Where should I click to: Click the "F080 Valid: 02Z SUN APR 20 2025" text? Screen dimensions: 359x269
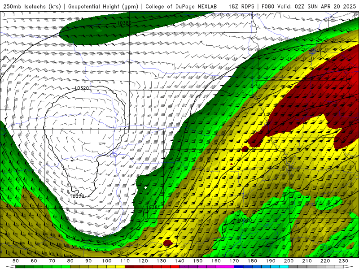coord(309,6)
